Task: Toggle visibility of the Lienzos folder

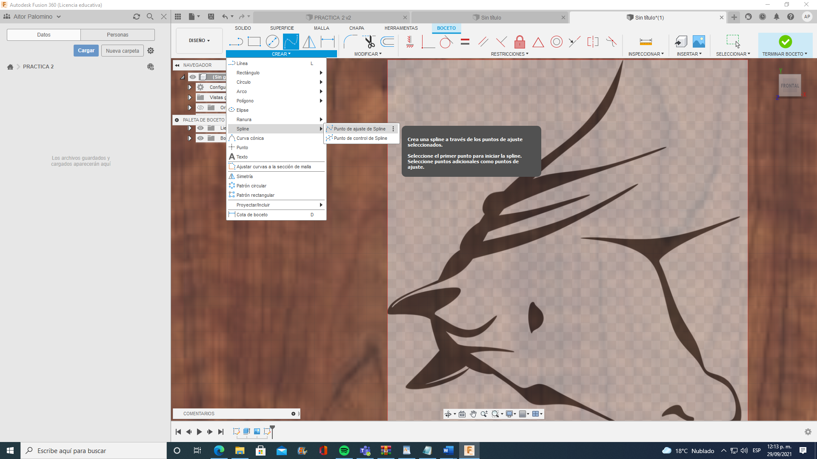Action: point(200,128)
